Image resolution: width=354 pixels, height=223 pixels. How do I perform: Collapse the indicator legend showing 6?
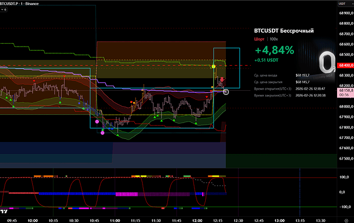(5, 10)
